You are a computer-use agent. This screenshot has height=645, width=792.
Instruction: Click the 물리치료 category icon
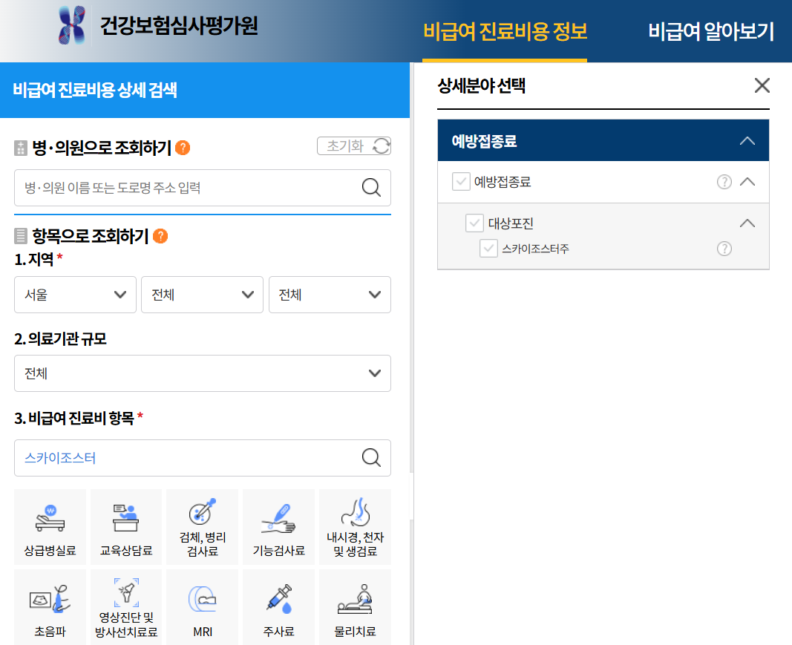355,606
